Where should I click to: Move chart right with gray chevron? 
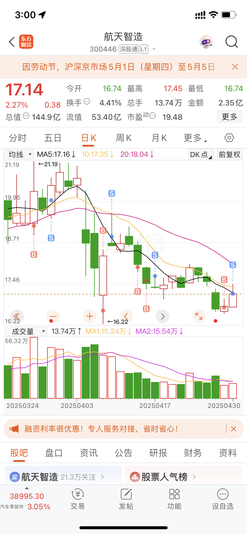(163, 316)
